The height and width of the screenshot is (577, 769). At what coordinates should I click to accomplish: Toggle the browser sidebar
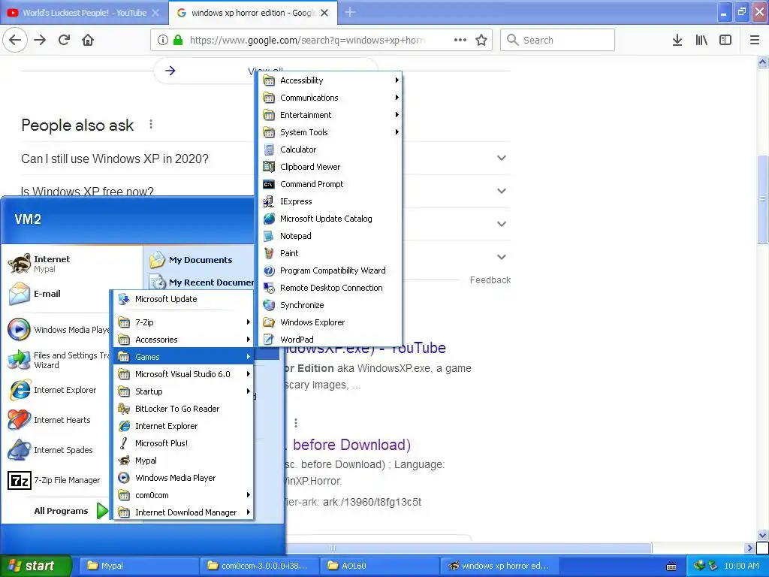725,40
